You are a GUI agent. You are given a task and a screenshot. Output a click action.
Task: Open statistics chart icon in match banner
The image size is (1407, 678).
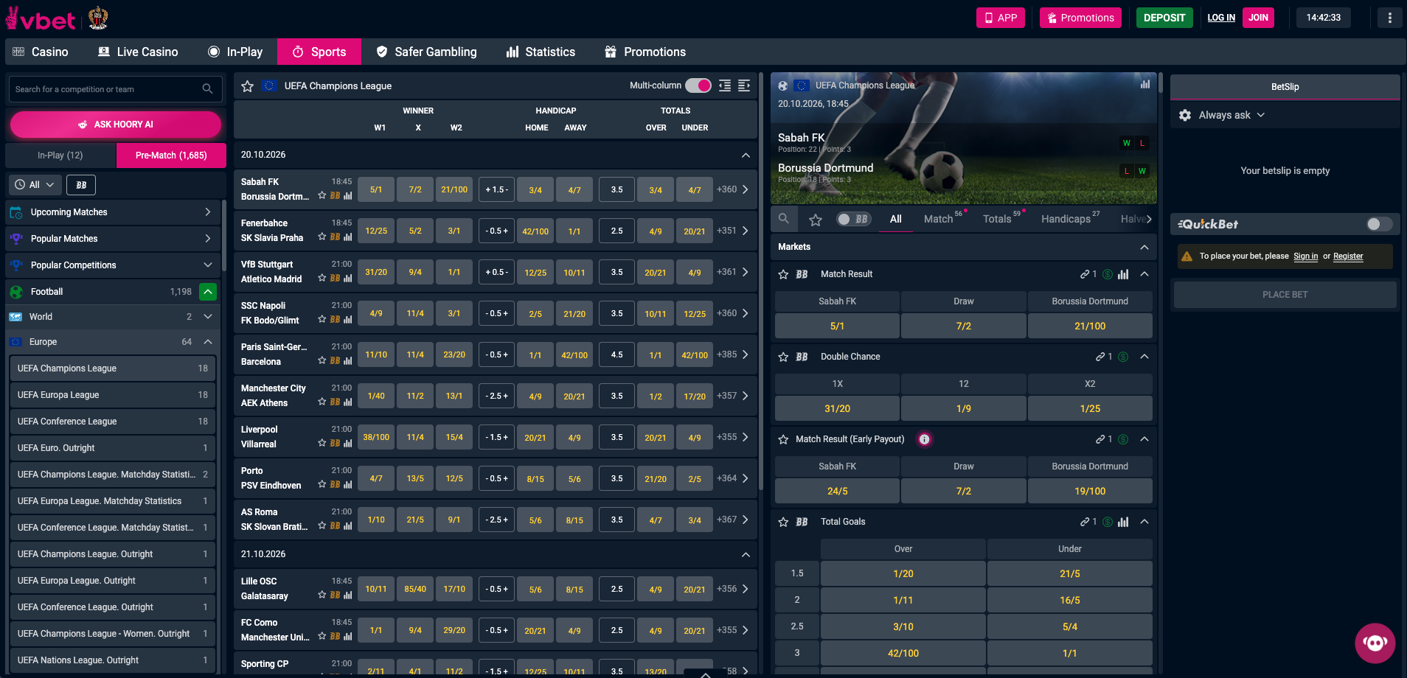tap(1144, 84)
